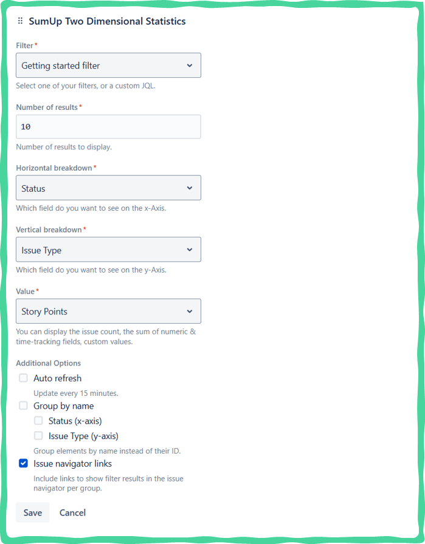Viewport: 425px width, 544px height.
Task: Enable the Auto refresh checkbox
Action: (23, 378)
